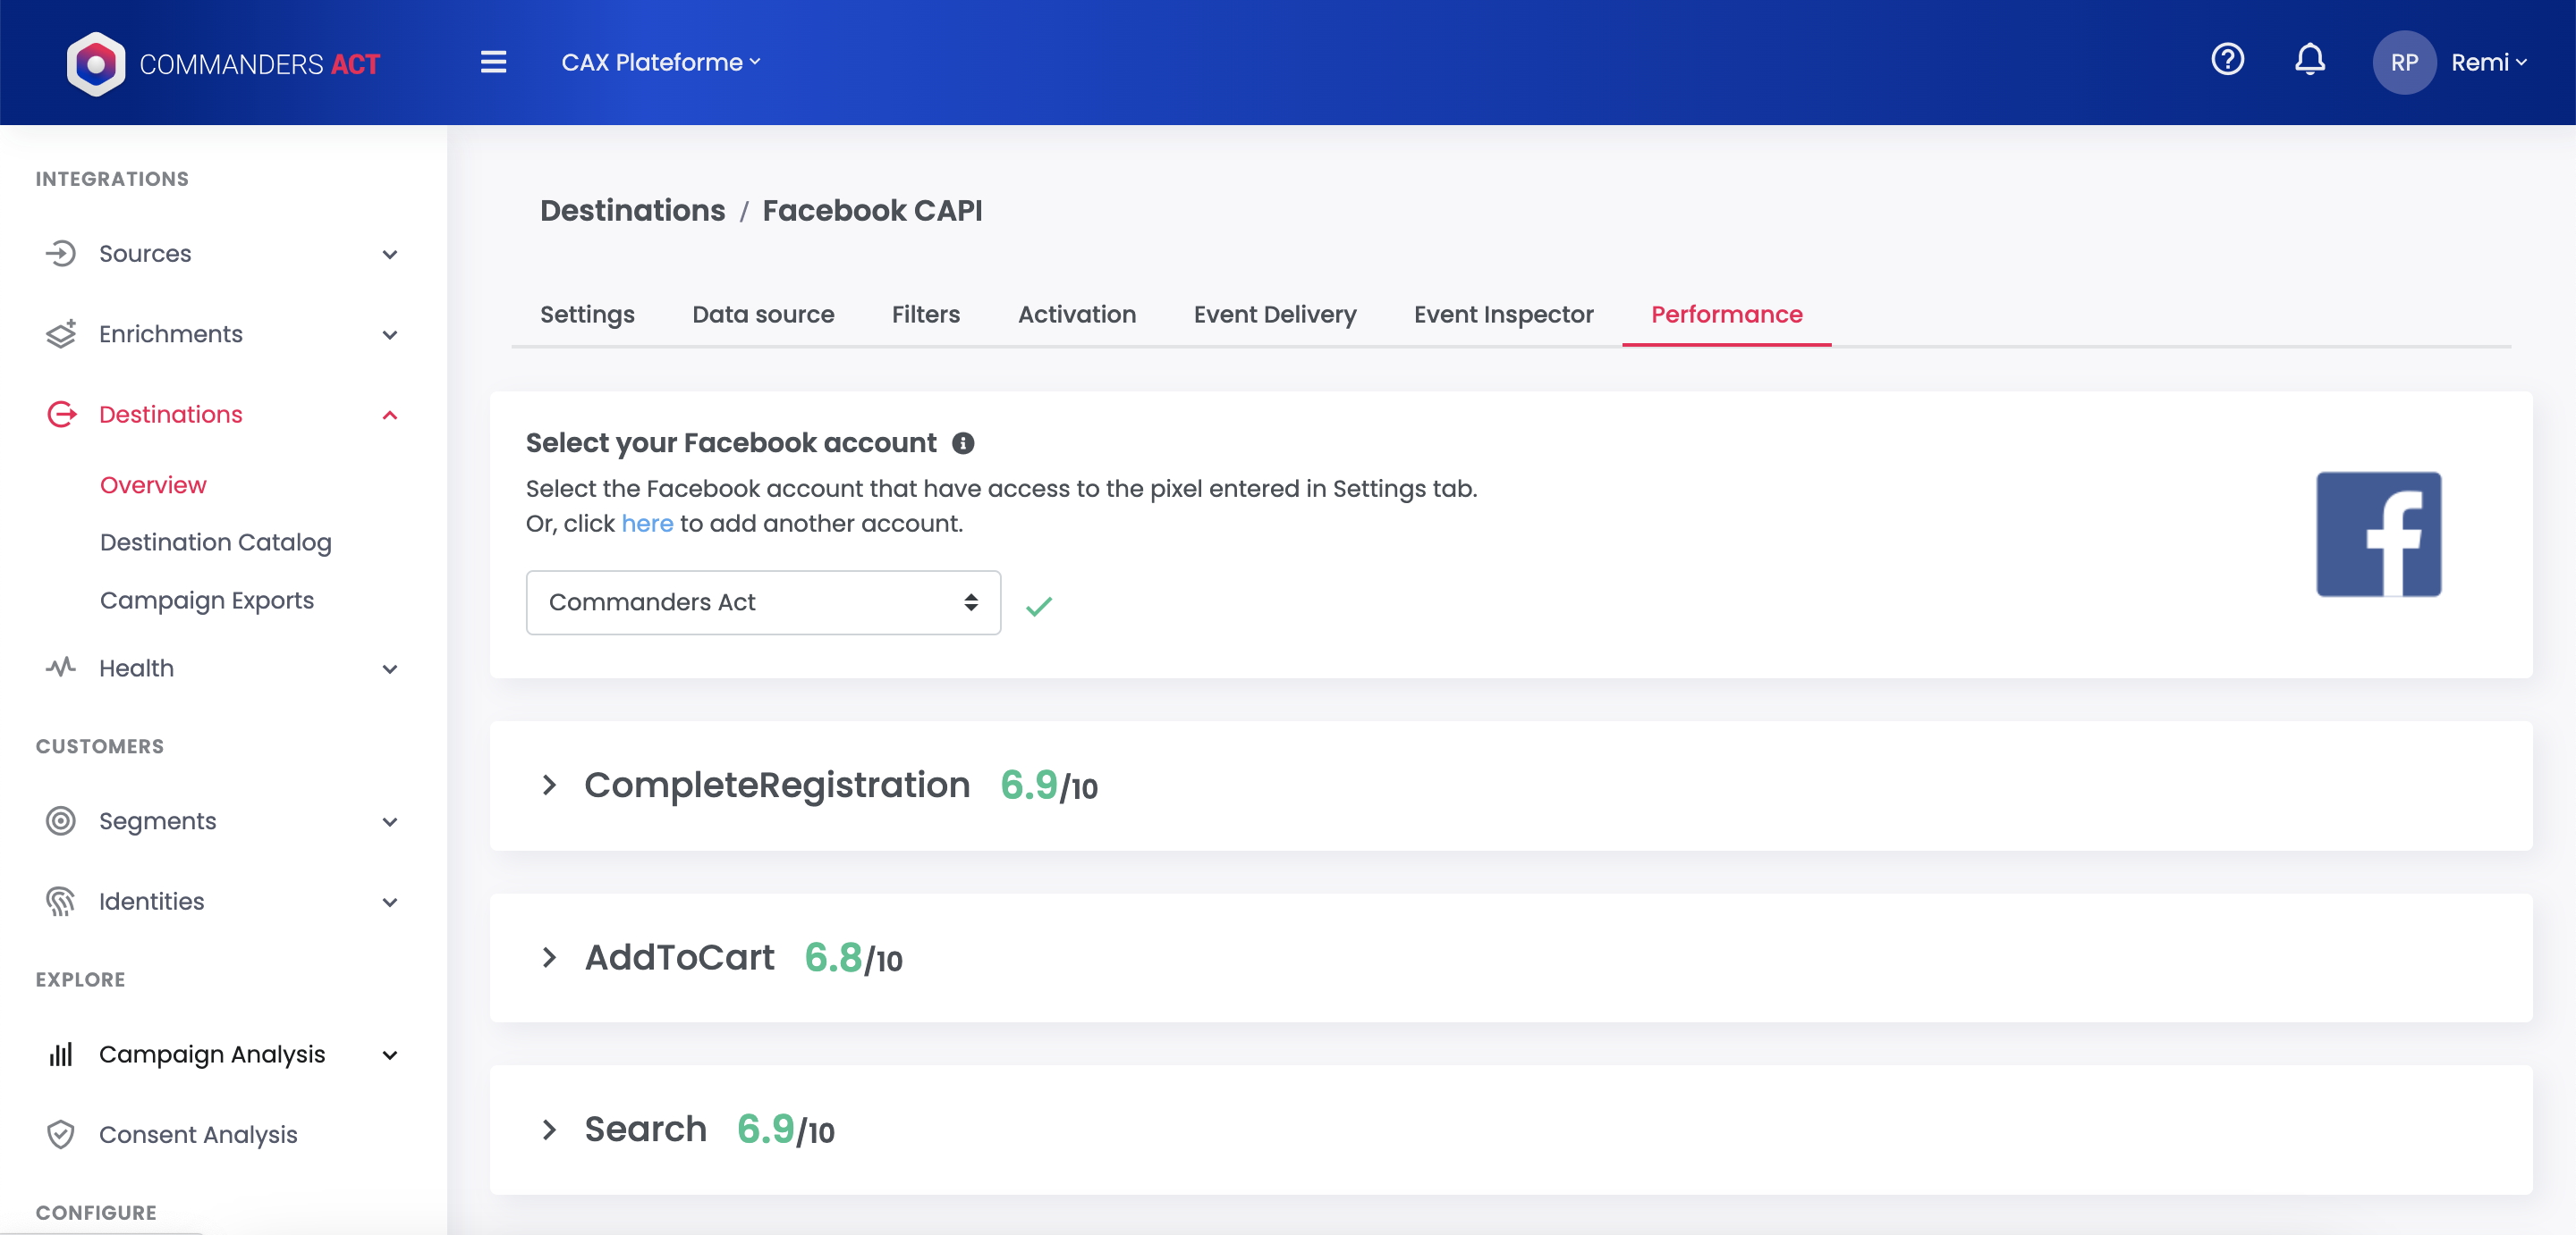Click the 'here' add account link
Screen dimensions: 2576x1235
coord(647,524)
